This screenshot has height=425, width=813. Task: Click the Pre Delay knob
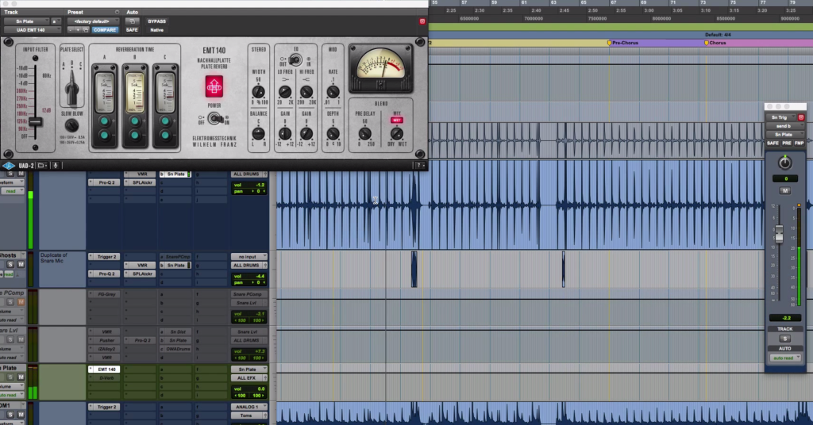[x=365, y=133]
